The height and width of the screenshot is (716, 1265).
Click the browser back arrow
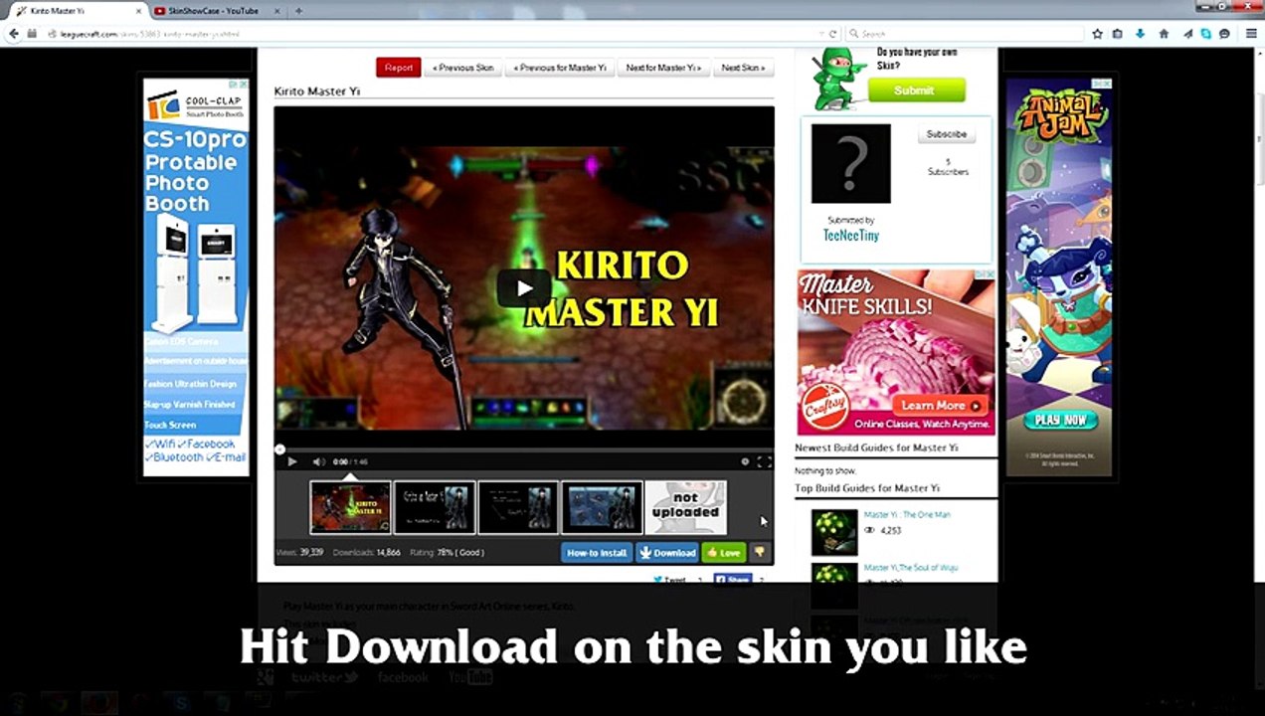[x=14, y=34]
